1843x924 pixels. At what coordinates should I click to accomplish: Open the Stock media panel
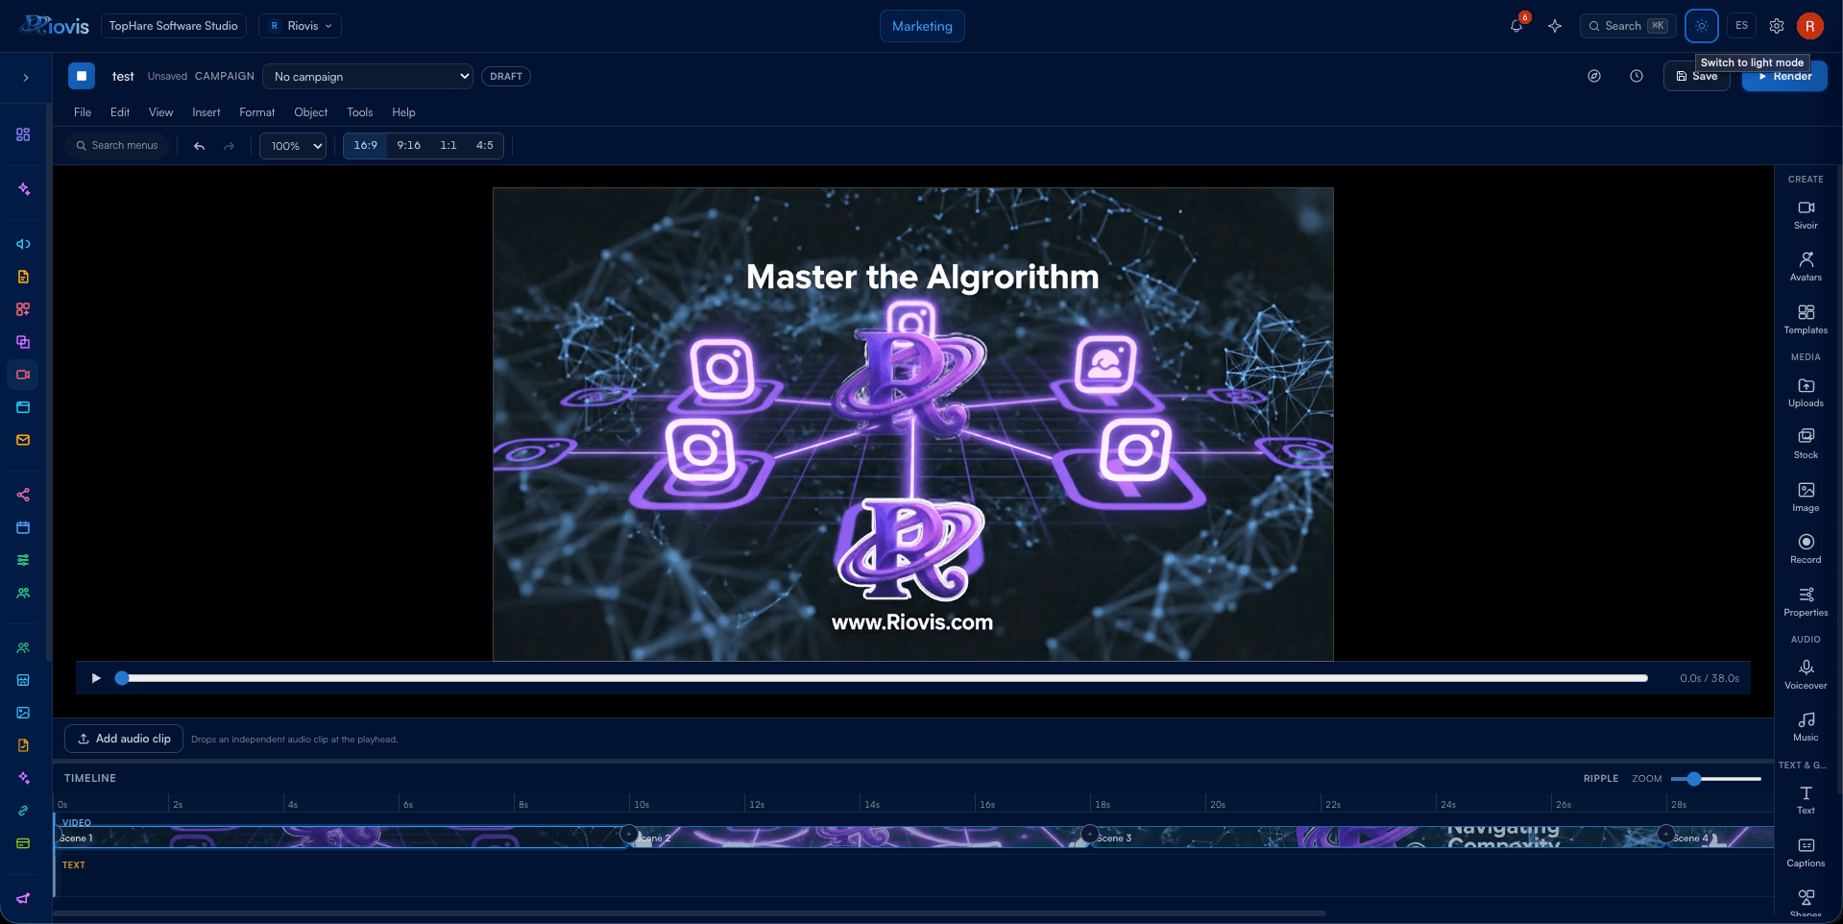pyautogui.click(x=1806, y=445)
